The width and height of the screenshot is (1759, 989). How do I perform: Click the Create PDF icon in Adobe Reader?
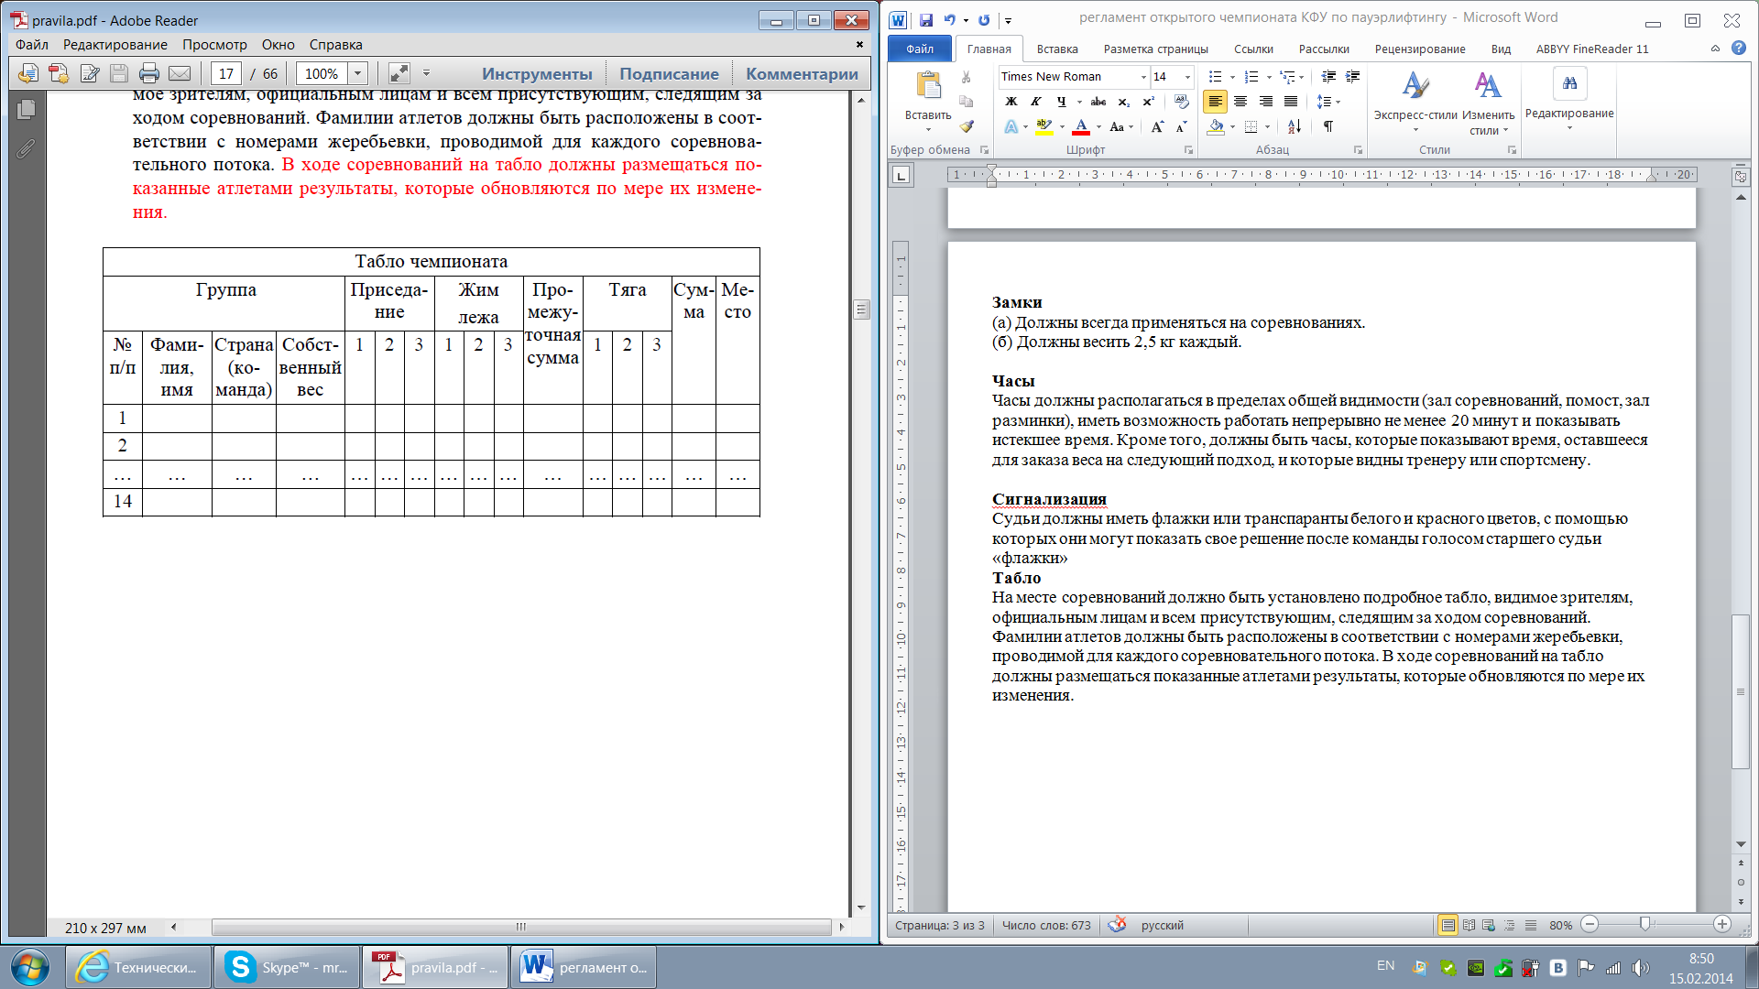(x=59, y=73)
